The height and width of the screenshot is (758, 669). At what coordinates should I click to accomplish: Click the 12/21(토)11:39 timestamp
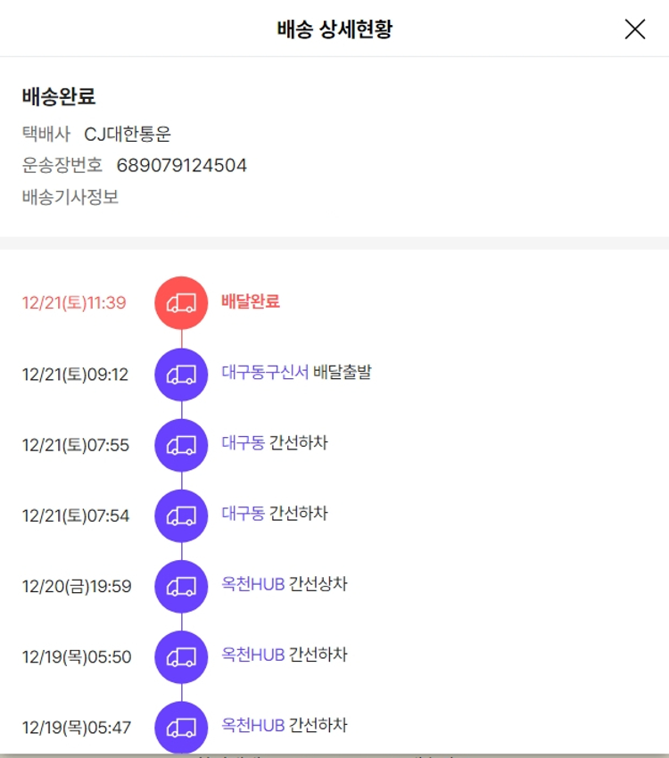coord(74,303)
